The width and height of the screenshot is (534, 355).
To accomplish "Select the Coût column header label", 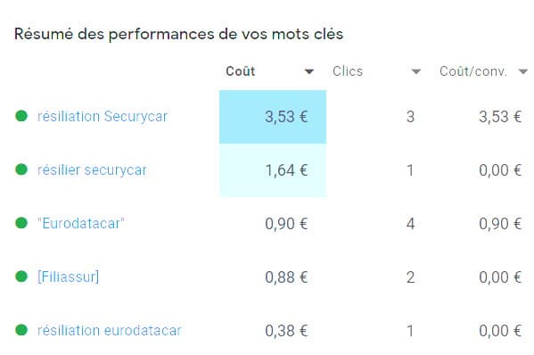I will click(x=241, y=71).
